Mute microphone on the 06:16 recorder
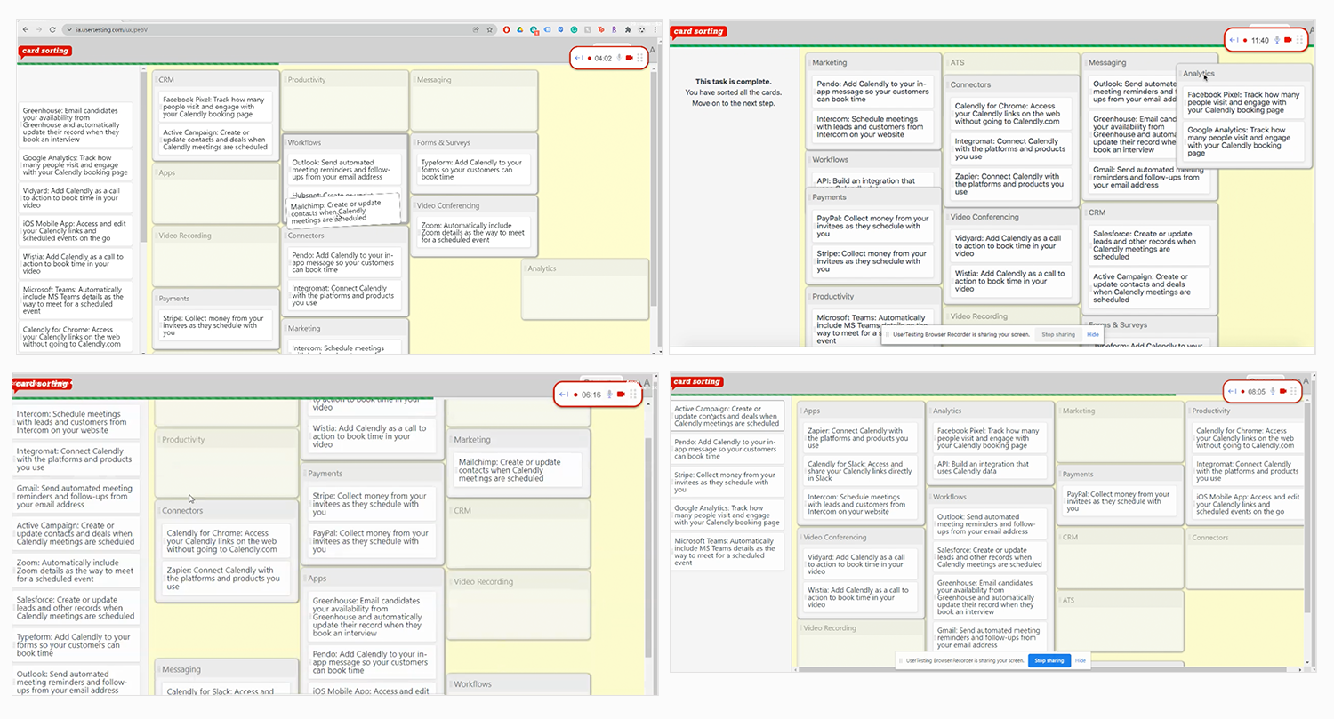 (609, 395)
